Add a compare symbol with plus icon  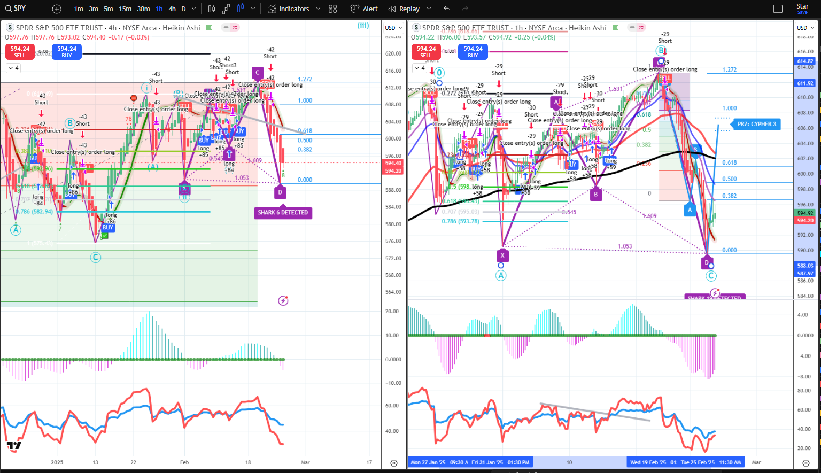point(57,9)
